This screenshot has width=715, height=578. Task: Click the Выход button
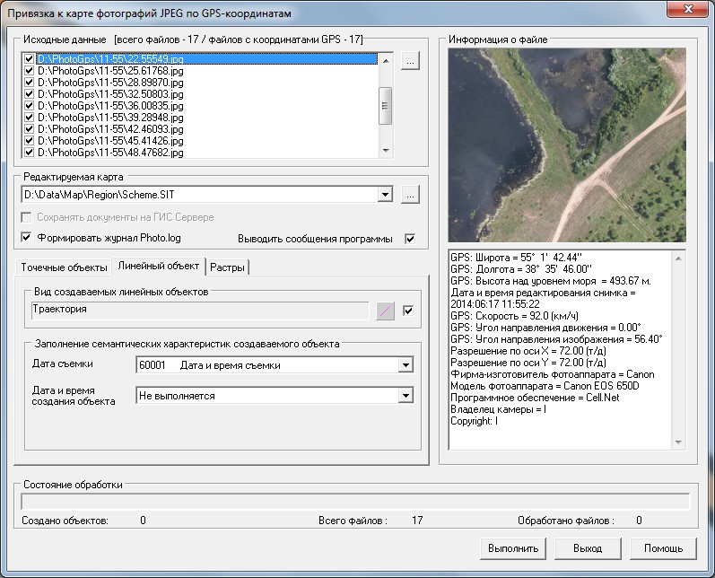click(589, 547)
